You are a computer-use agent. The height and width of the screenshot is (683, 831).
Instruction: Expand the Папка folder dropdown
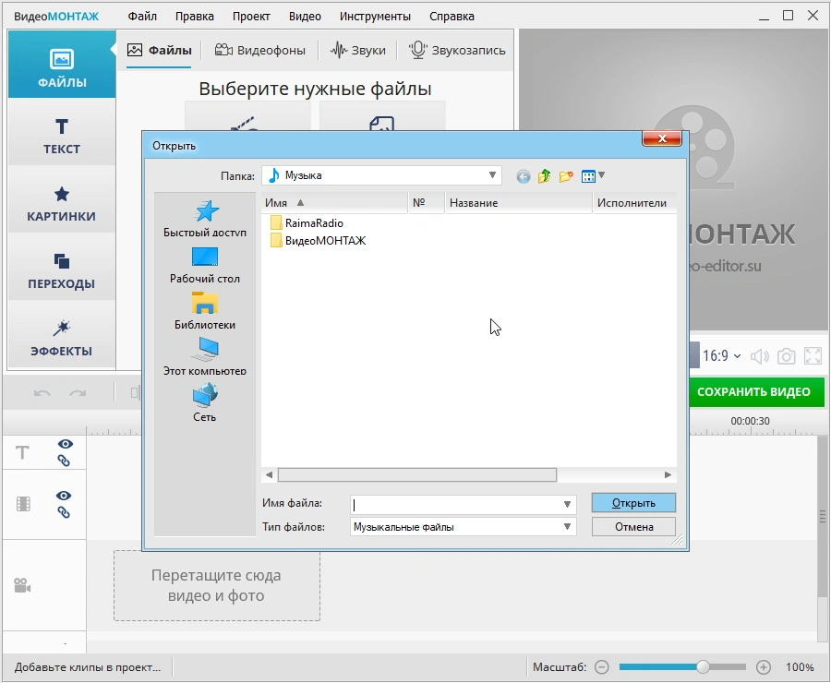pyautogui.click(x=492, y=174)
